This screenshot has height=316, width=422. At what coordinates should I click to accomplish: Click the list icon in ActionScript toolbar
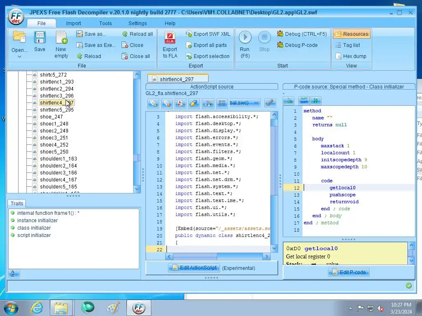[x=222, y=103]
